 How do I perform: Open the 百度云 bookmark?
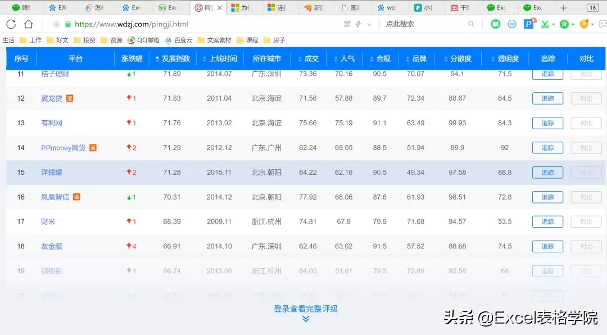pos(179,40)
